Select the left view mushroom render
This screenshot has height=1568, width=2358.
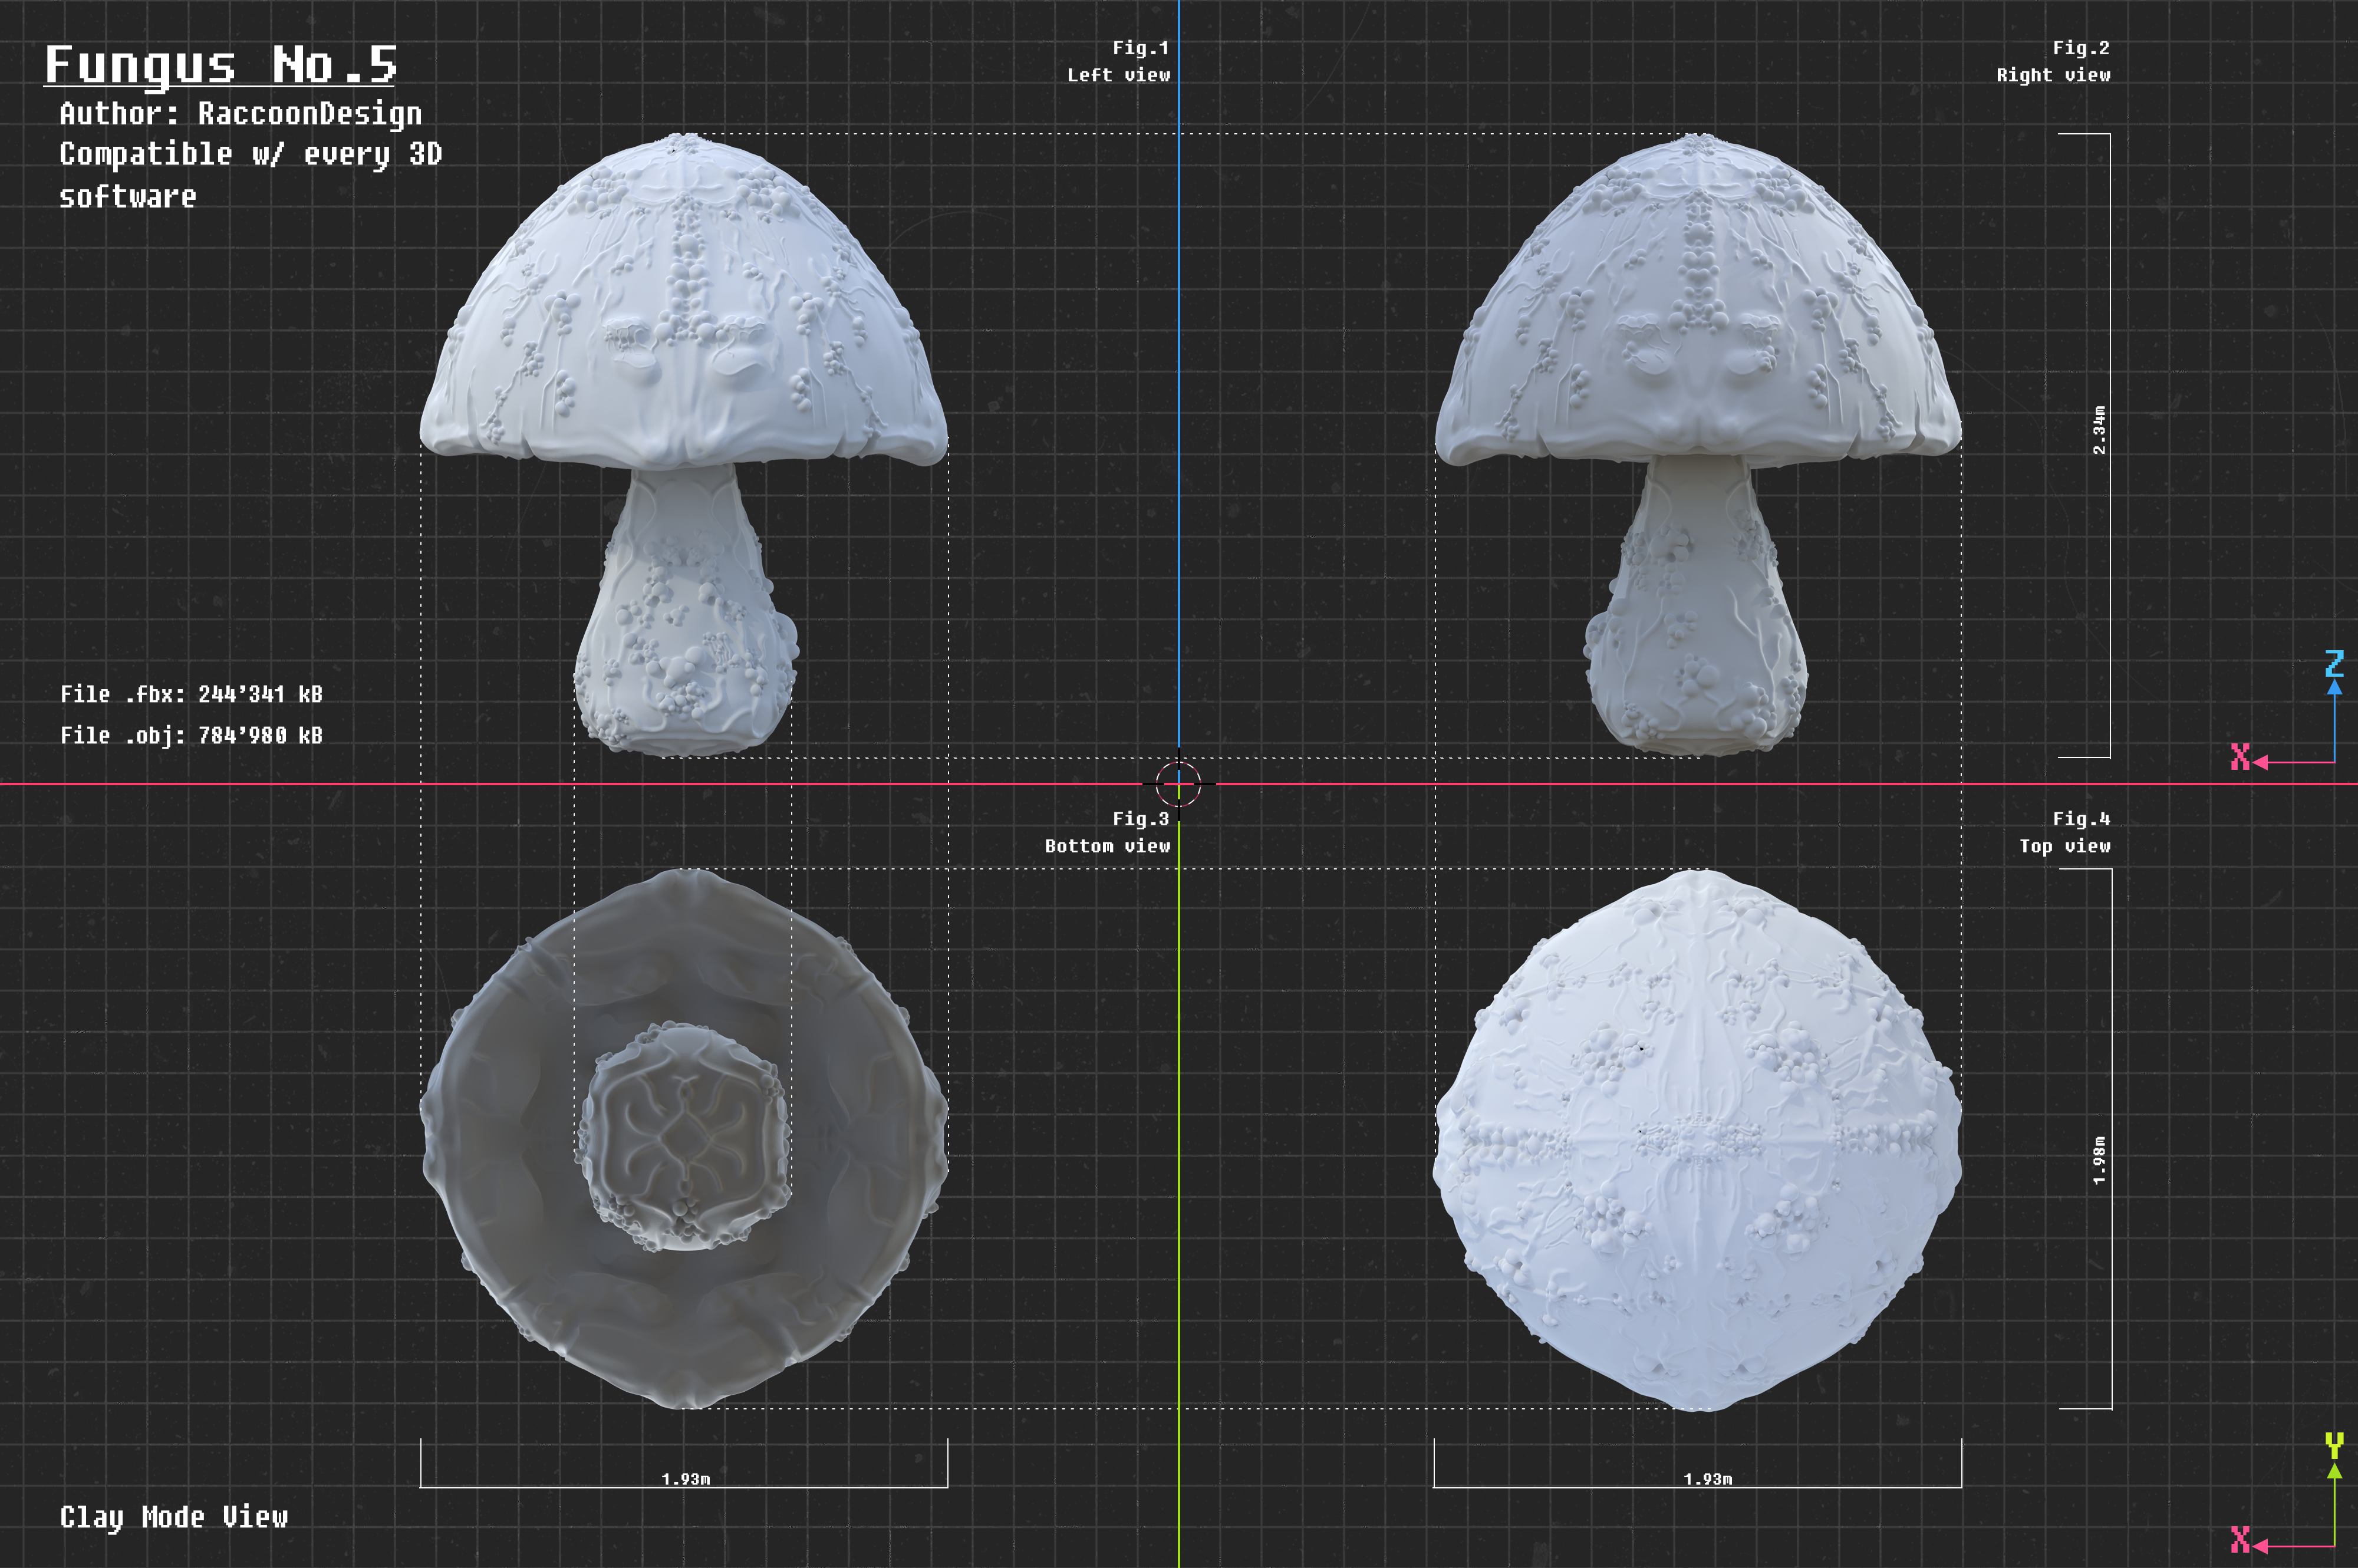pyautogui.click(x=684, y=445)
